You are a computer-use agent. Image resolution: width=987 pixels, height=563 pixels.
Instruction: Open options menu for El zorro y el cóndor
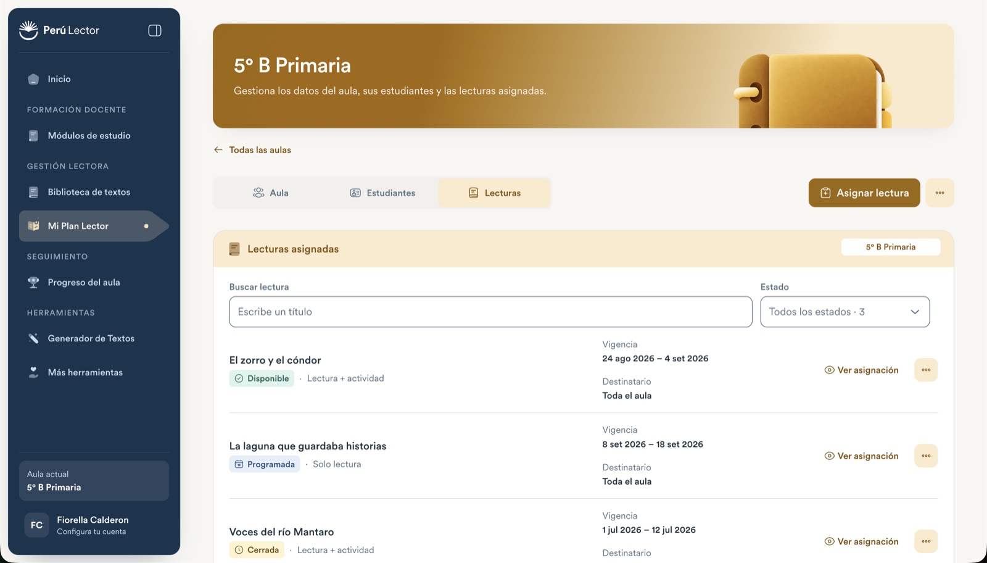point(926,370)
